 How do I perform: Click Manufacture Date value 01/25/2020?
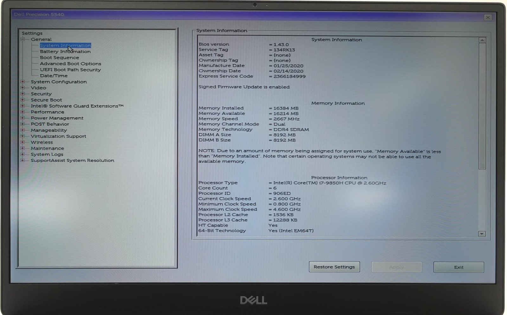click(x=288, y=66)
